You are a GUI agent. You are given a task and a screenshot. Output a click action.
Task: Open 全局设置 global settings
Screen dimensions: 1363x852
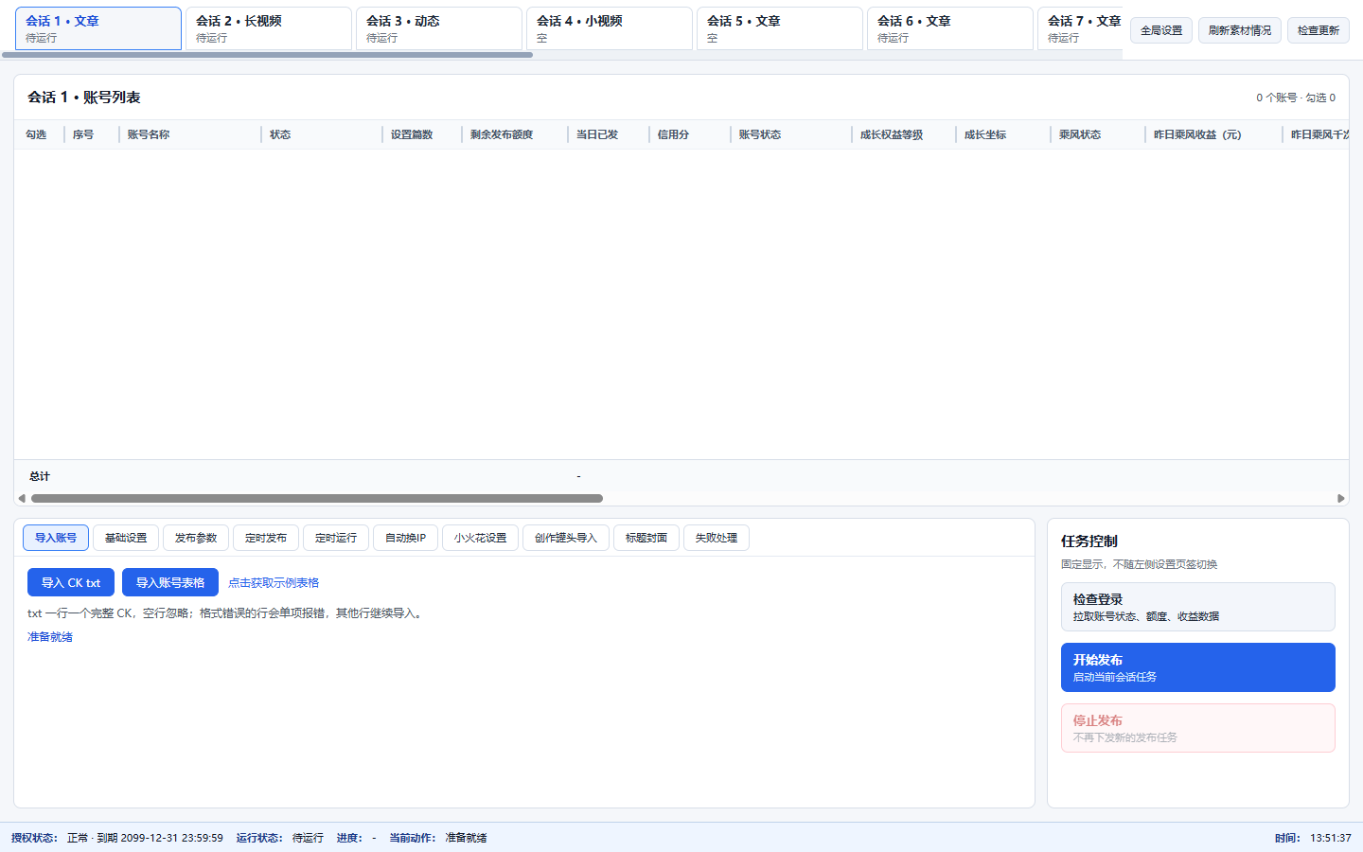coord(1161,30)
